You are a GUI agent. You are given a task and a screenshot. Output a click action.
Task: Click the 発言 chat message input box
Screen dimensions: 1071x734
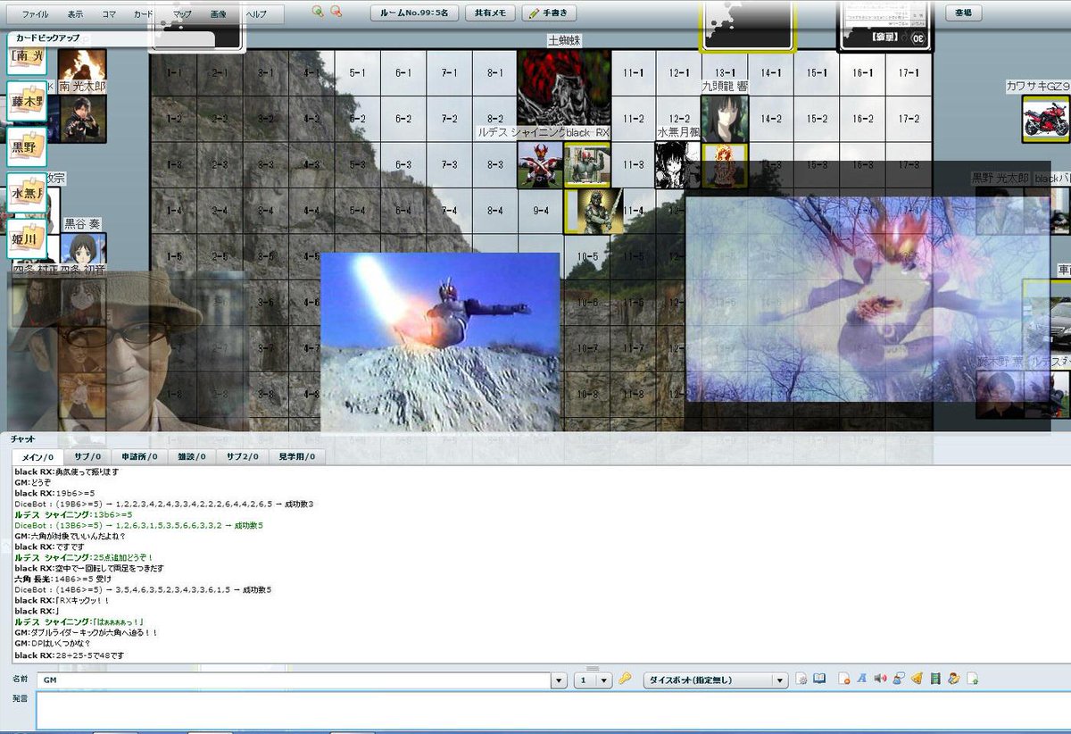tap(552, 711)
